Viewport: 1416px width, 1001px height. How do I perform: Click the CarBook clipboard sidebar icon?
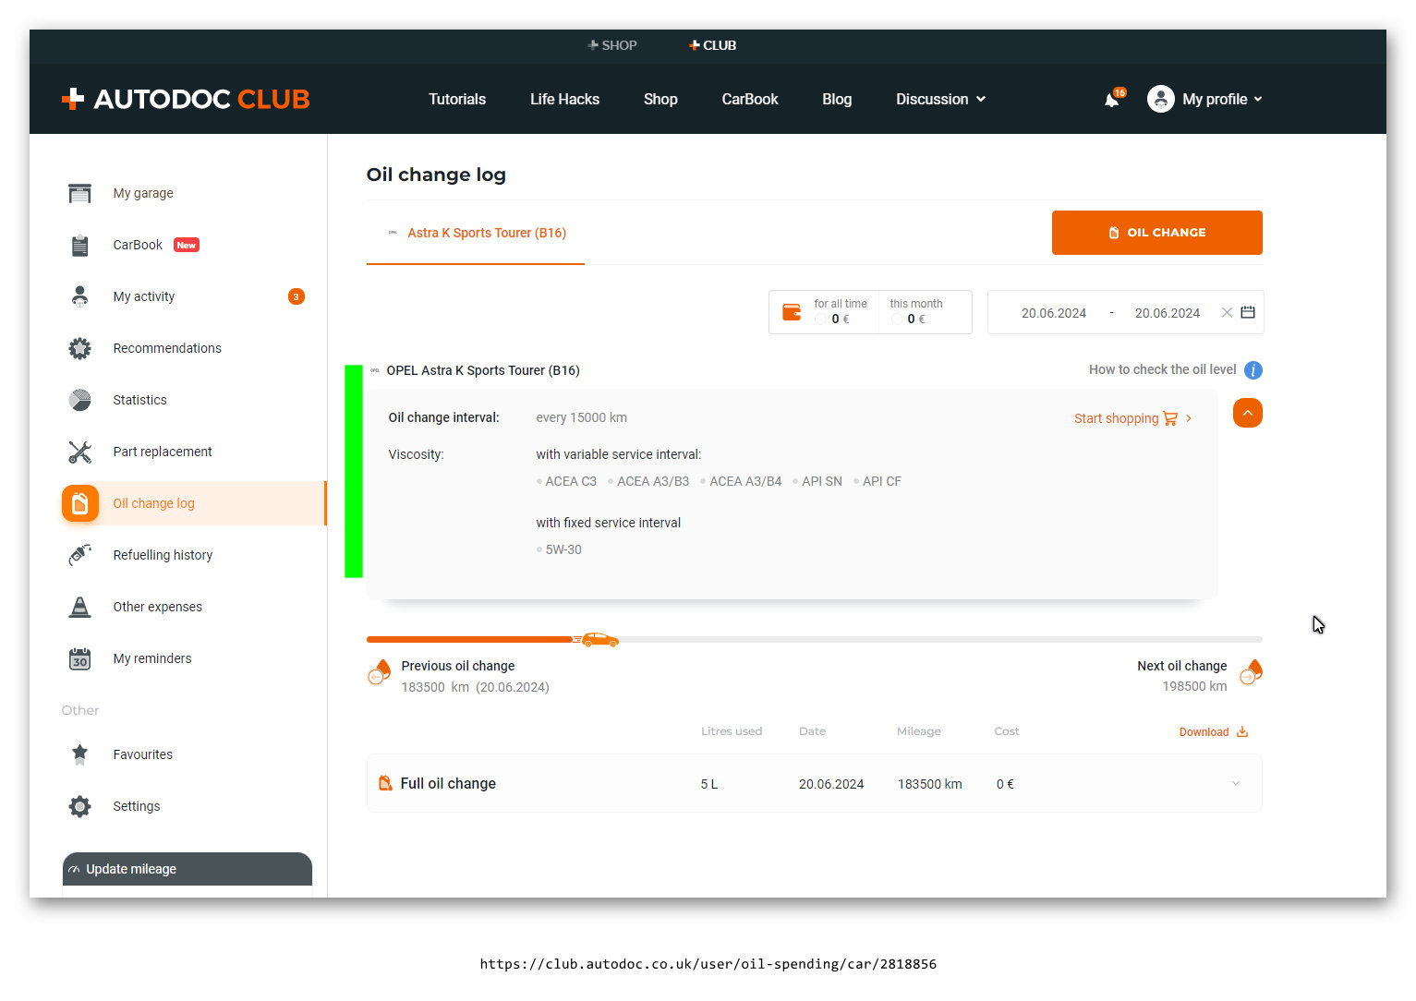80,245
